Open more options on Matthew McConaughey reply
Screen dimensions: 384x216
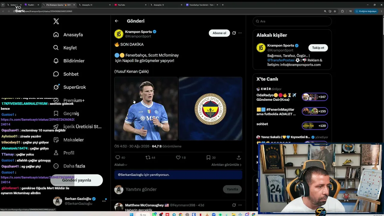pyautogui.click(x=240, y=205)
